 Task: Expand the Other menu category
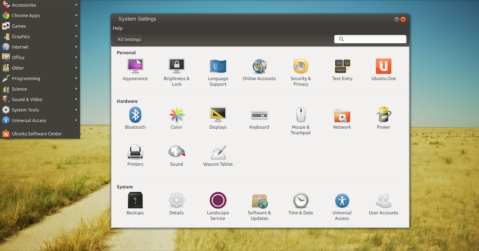pyautogui.click(x=40, y=68)
